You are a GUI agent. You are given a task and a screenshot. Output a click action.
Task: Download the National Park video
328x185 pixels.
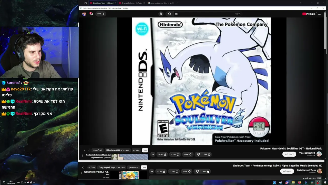[x=162, y=154]
